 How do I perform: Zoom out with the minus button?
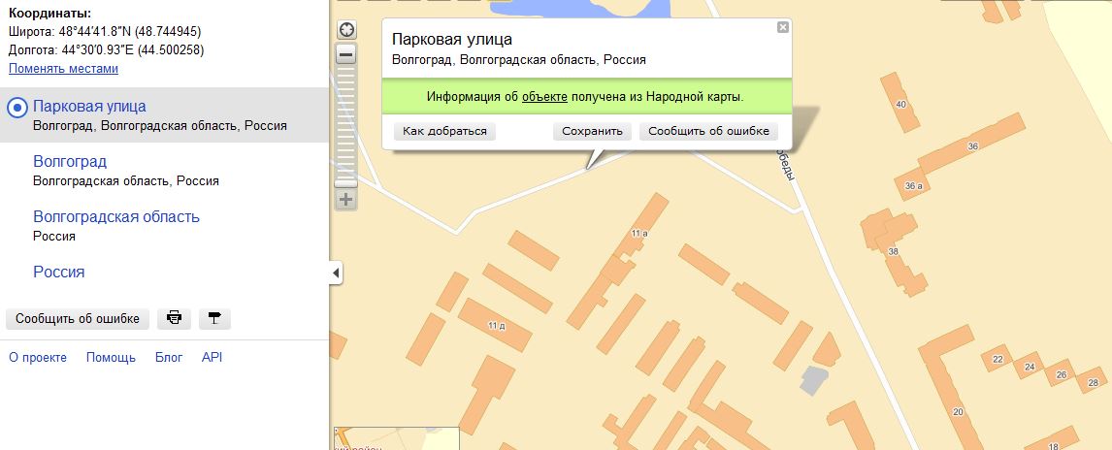[346, 55]
